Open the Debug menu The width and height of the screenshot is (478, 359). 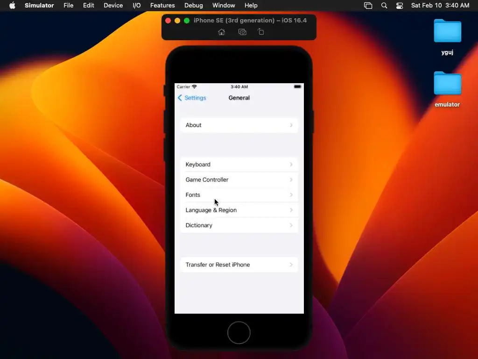[194, 6]
